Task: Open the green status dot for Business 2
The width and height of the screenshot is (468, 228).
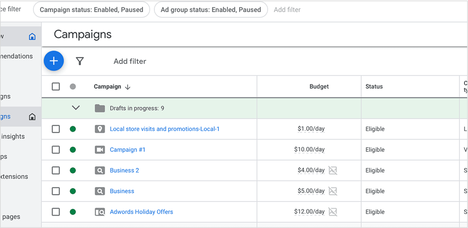Action: [73, 171]
